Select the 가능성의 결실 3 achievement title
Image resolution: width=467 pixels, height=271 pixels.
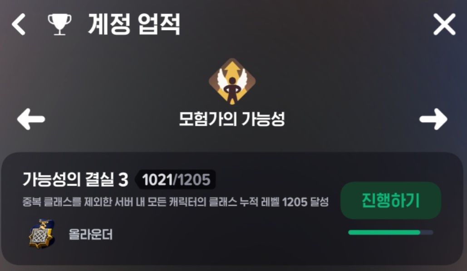tap(75, 180)
